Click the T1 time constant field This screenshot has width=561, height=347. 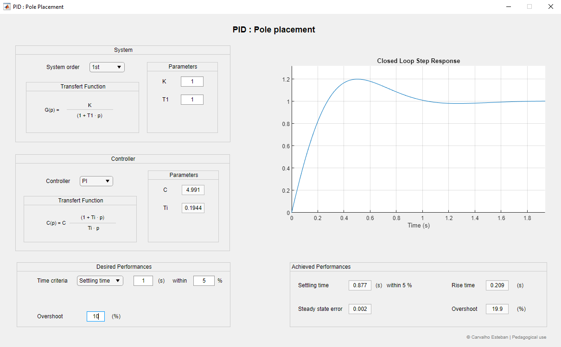click(x=192, y=100)
